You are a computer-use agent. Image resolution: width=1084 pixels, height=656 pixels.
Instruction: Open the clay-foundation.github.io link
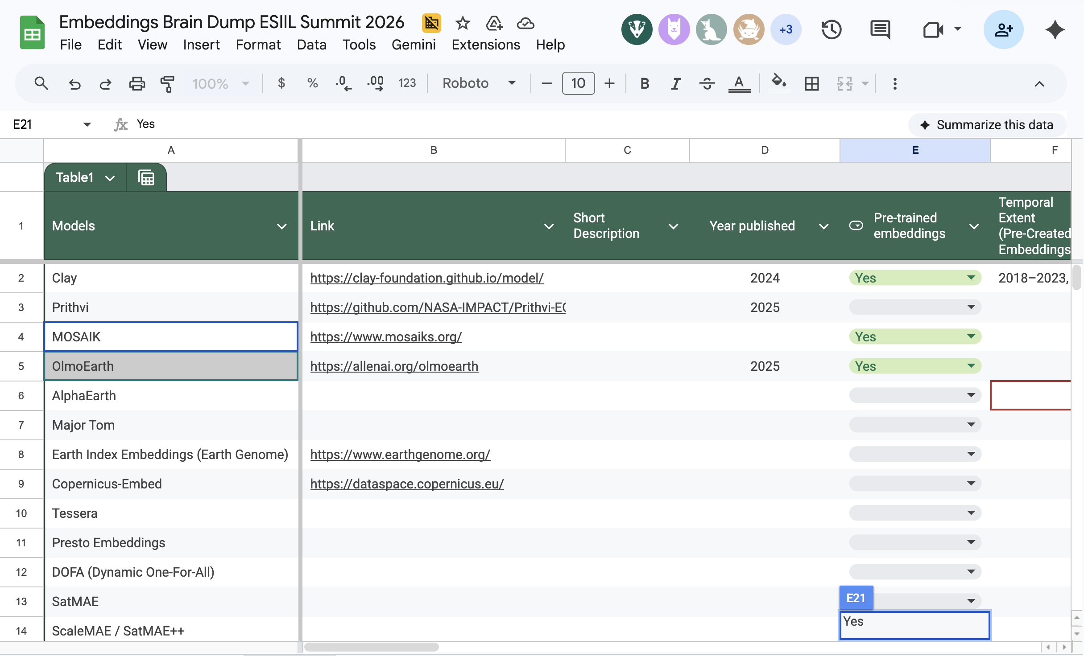tap(427, 278)
